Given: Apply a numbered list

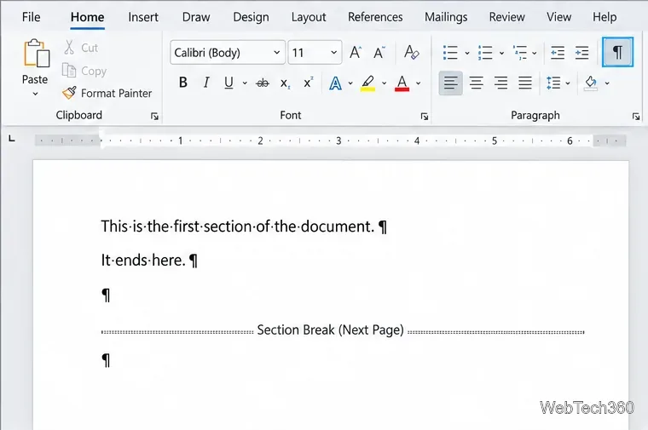Looking at the screenshot, I should (485, 53).
